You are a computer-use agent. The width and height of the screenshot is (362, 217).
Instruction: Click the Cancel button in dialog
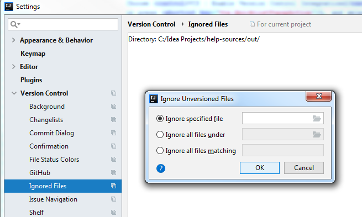pyautogui.click(x=304, y=168)
